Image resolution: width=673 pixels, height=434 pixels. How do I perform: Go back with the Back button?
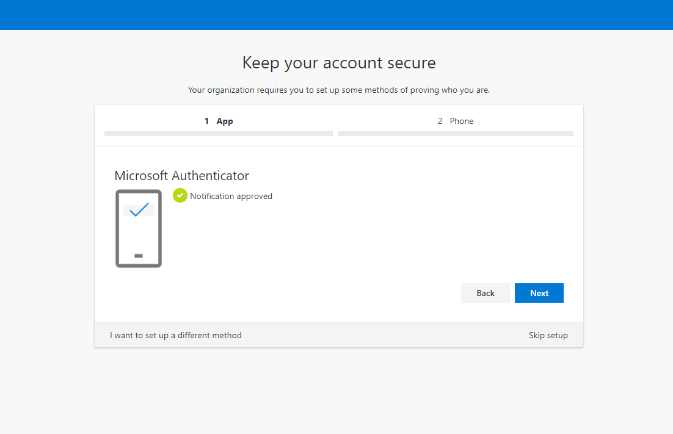[485, 293]
